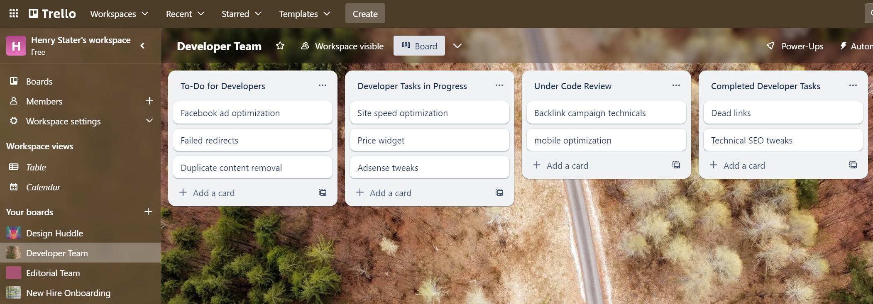This screenshot has height=304, width=873.
Task: Create a new board with plus icon
Action: click(148, 212)
